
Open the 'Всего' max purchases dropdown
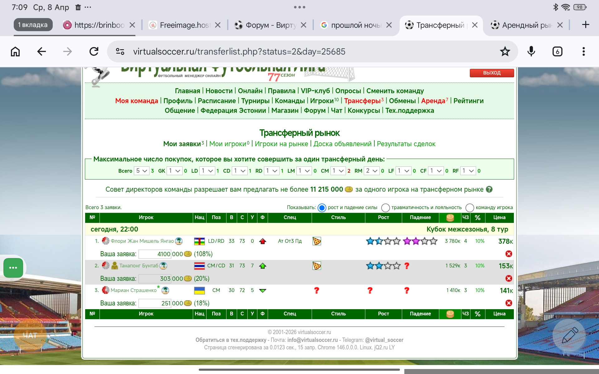pyautogui.click(x=141, y=171)
